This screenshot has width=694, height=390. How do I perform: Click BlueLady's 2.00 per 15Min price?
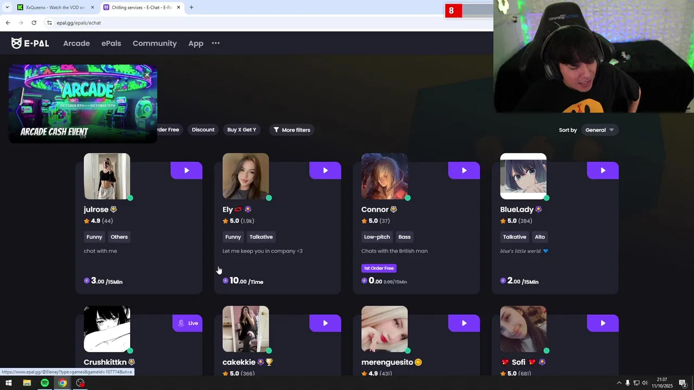(520, 281)
